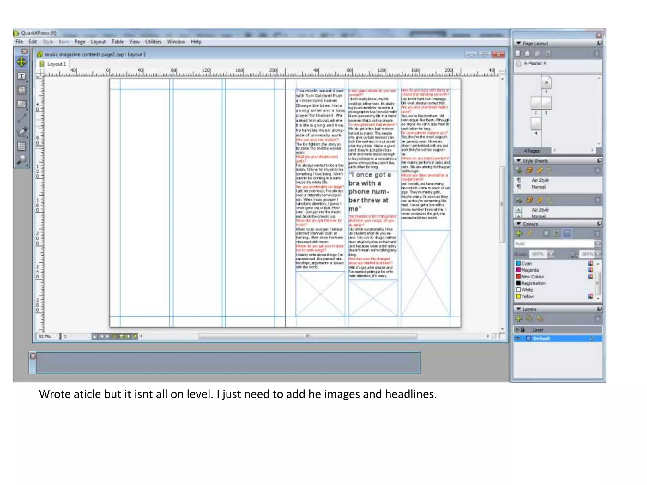
Task: Open the Page Layout panel options menu
Action: tap(599, 43)
